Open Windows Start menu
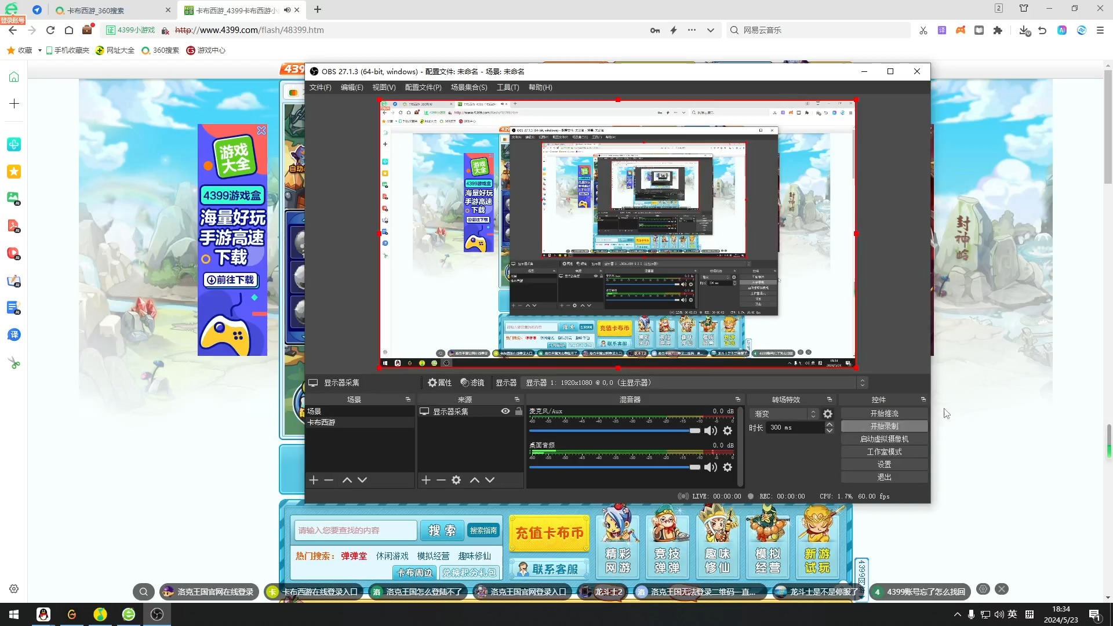Screen dimensions: 1113x626 [14, 614]
